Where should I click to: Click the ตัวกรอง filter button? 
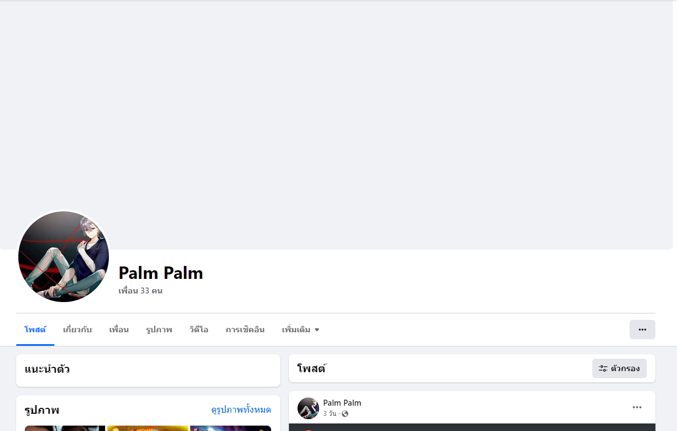click(619, 368)
